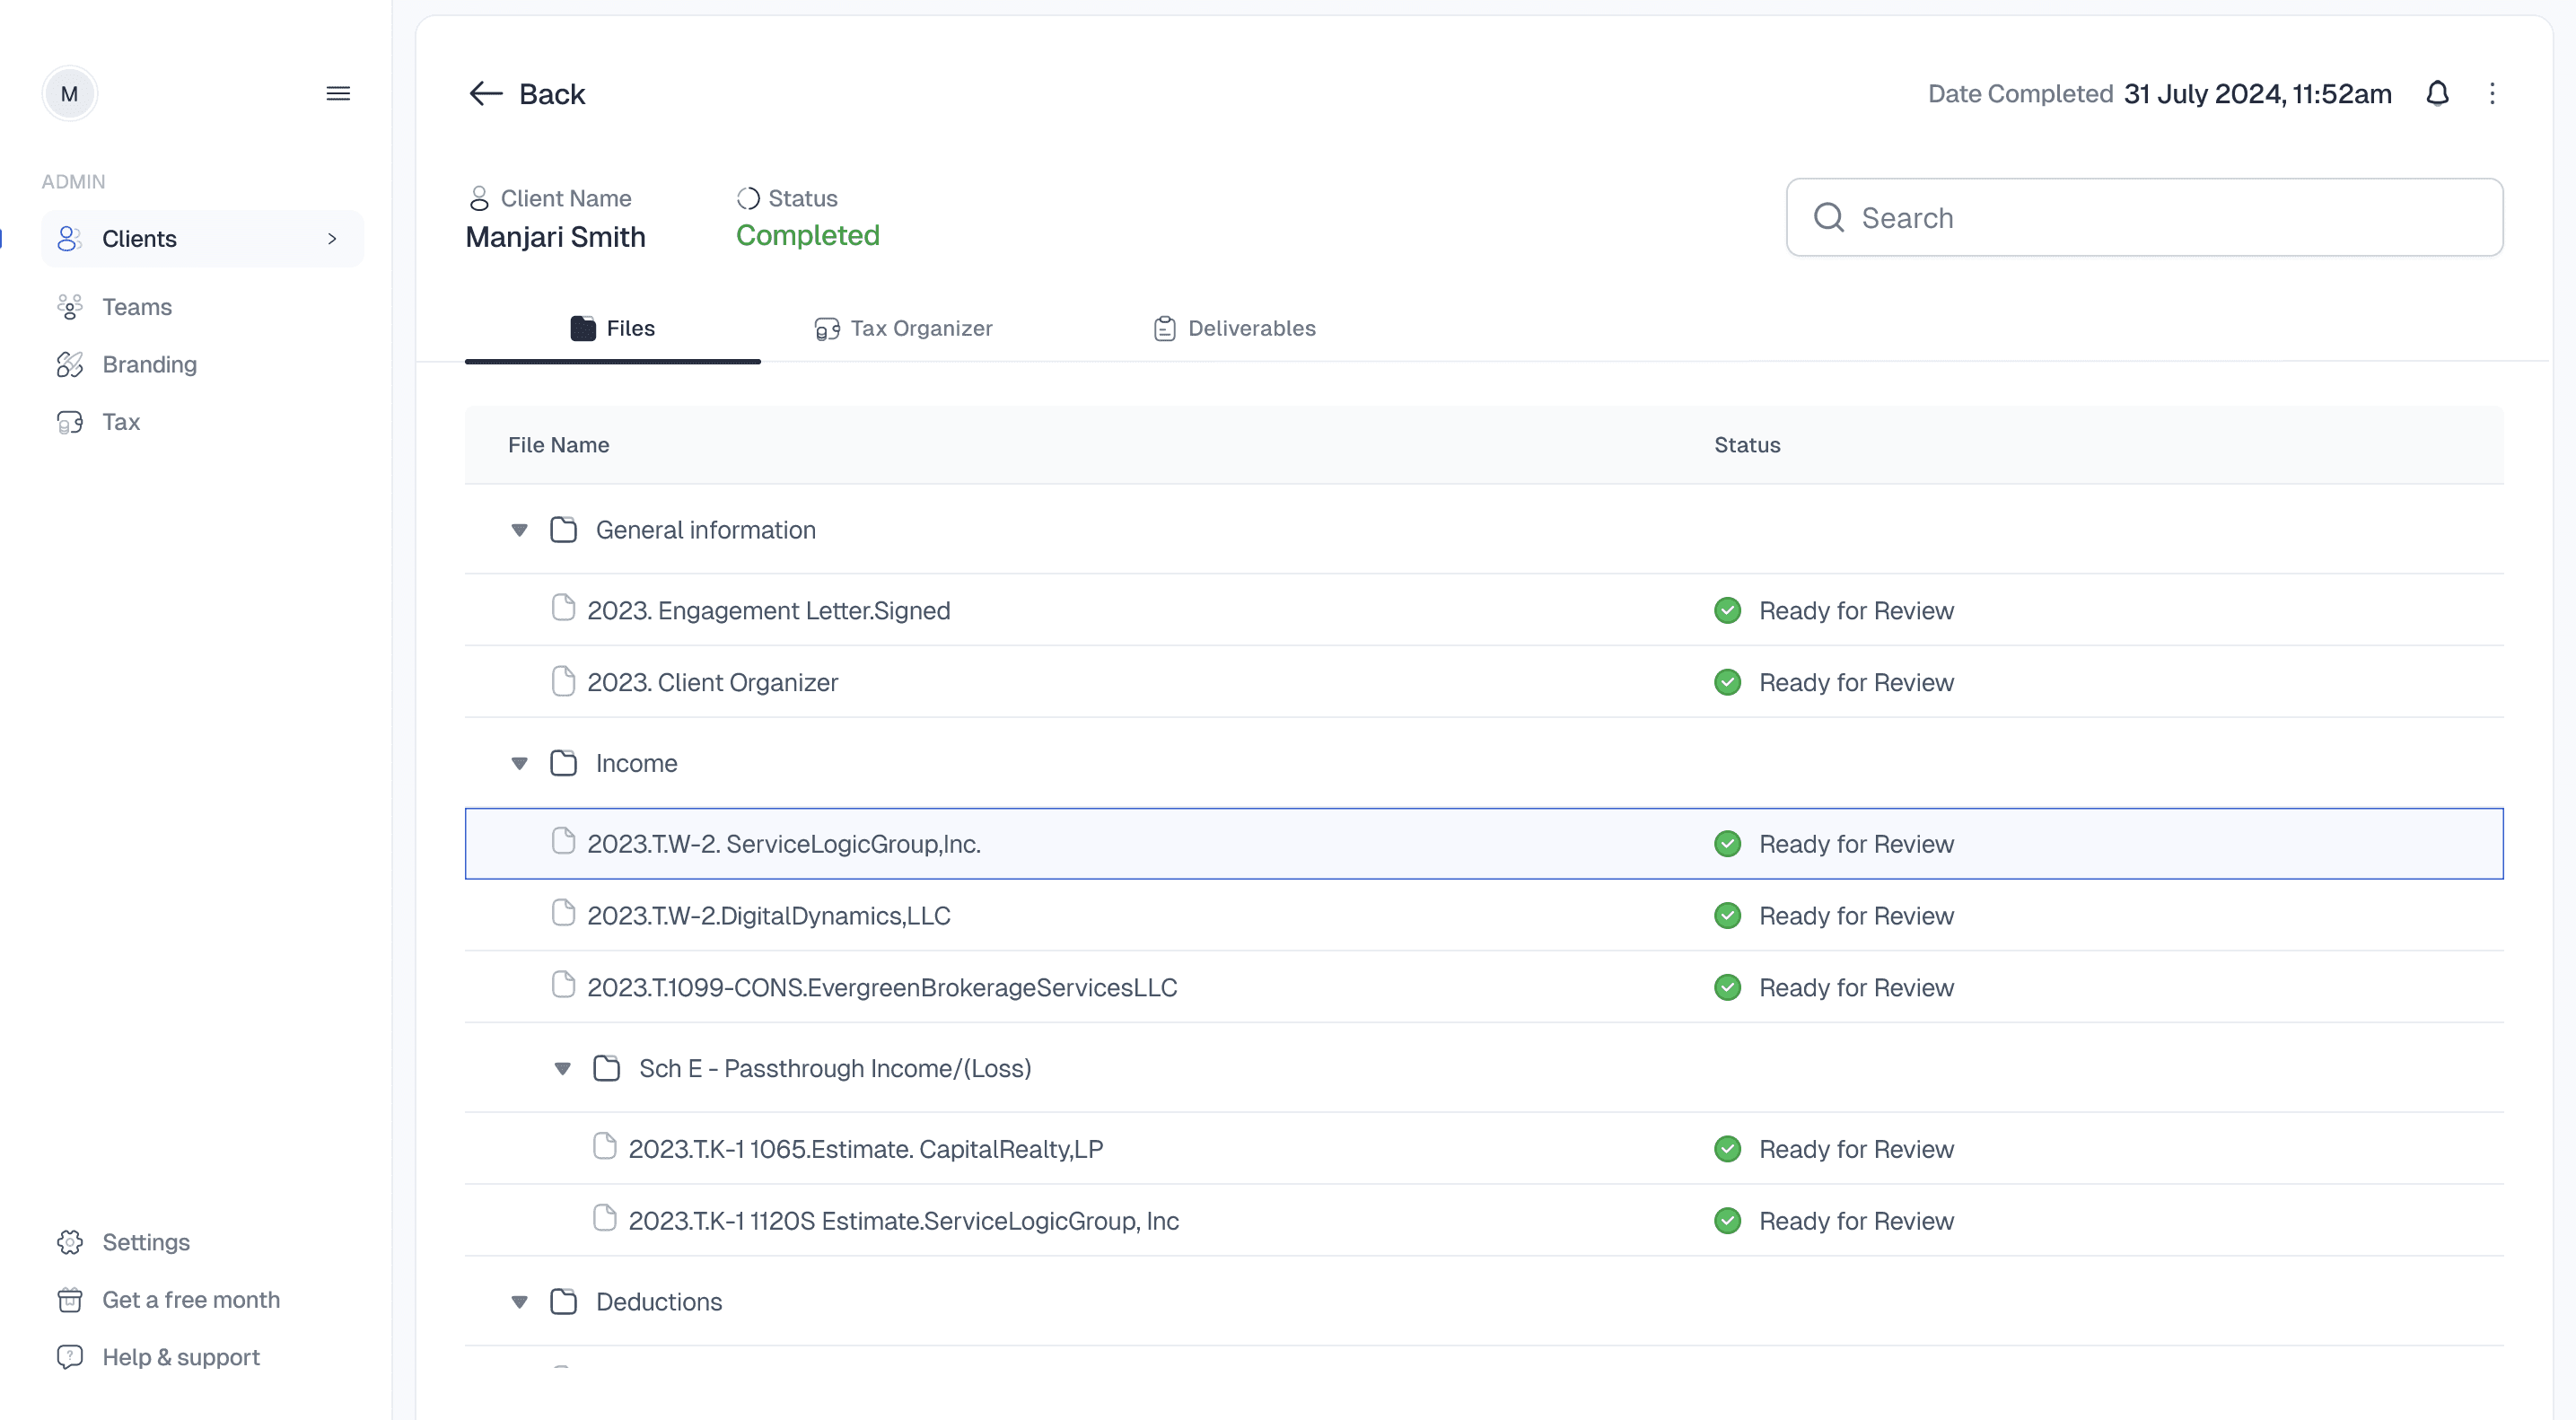Click the status spinner icon near Status label

point(748,198)
